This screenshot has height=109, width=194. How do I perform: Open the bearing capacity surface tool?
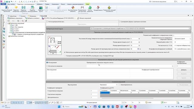click(x=109, y=9)
